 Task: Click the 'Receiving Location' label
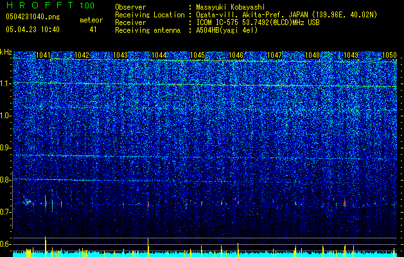(150, 15)
